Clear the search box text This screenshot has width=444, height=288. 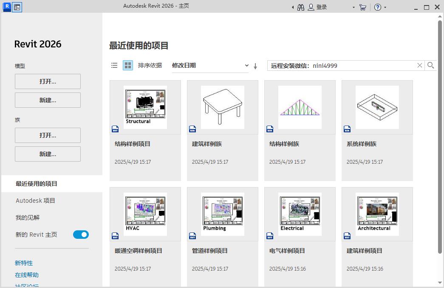pos(420,66)
